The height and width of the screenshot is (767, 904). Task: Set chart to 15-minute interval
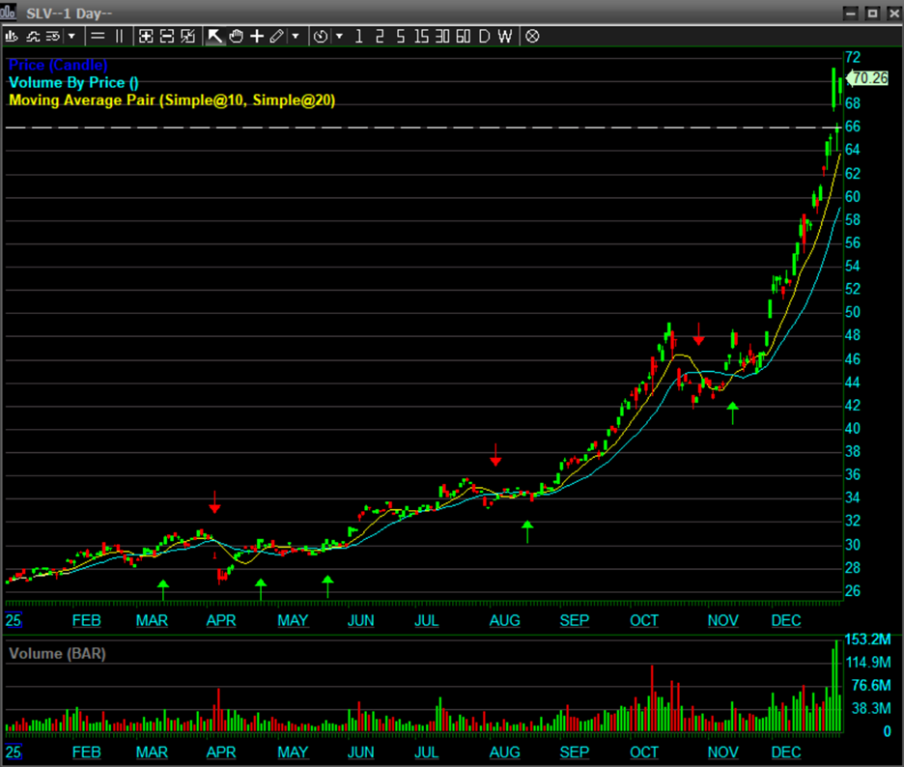[421, 36]
